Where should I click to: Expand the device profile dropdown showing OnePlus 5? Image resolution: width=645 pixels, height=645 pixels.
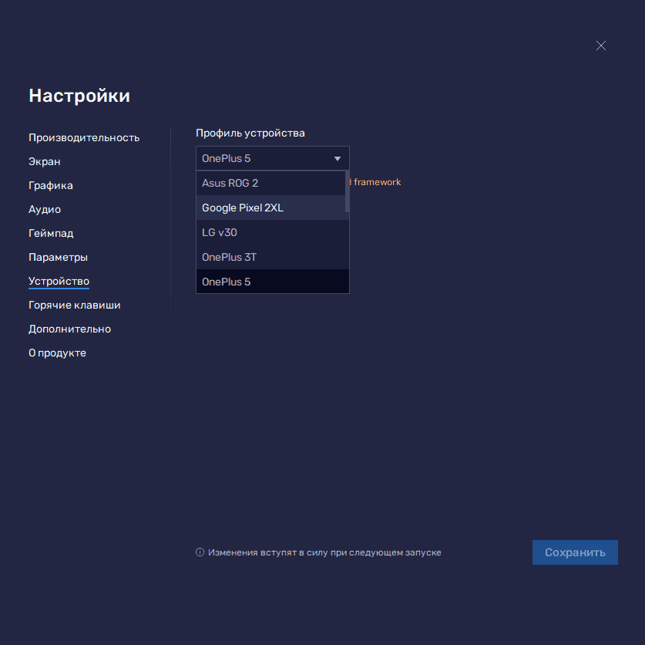272,158
